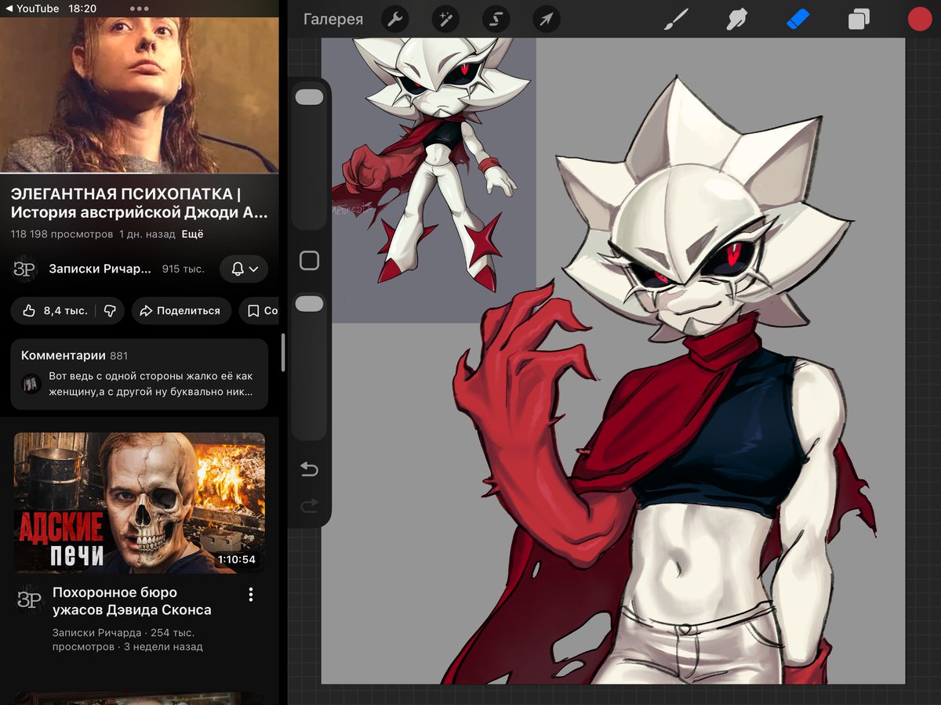941x705 pixels.
Task: Adjust the brush opacity slider handle
Action: click(310, 304)
